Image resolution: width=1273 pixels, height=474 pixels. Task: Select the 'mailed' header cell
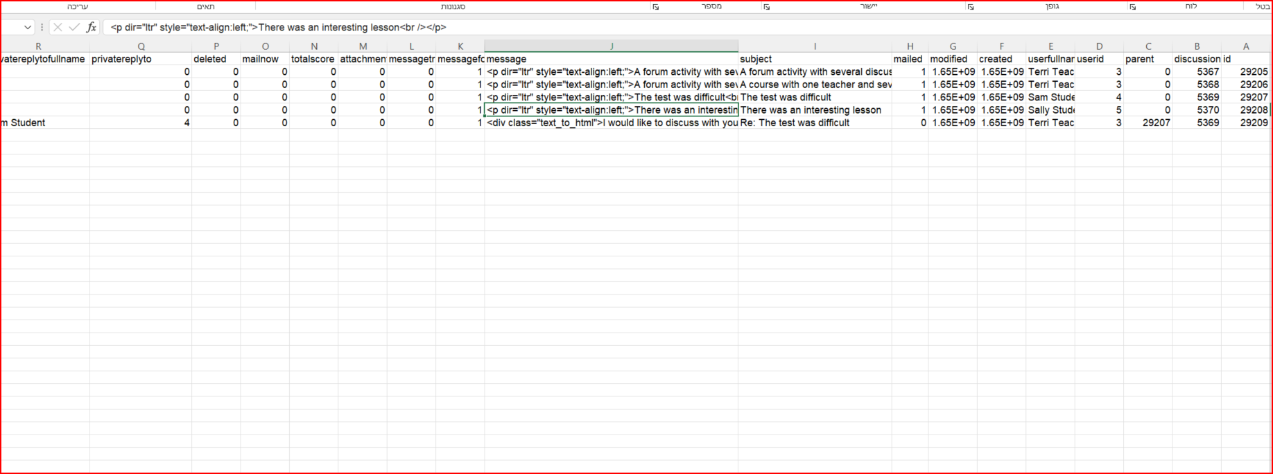[910, 59]
